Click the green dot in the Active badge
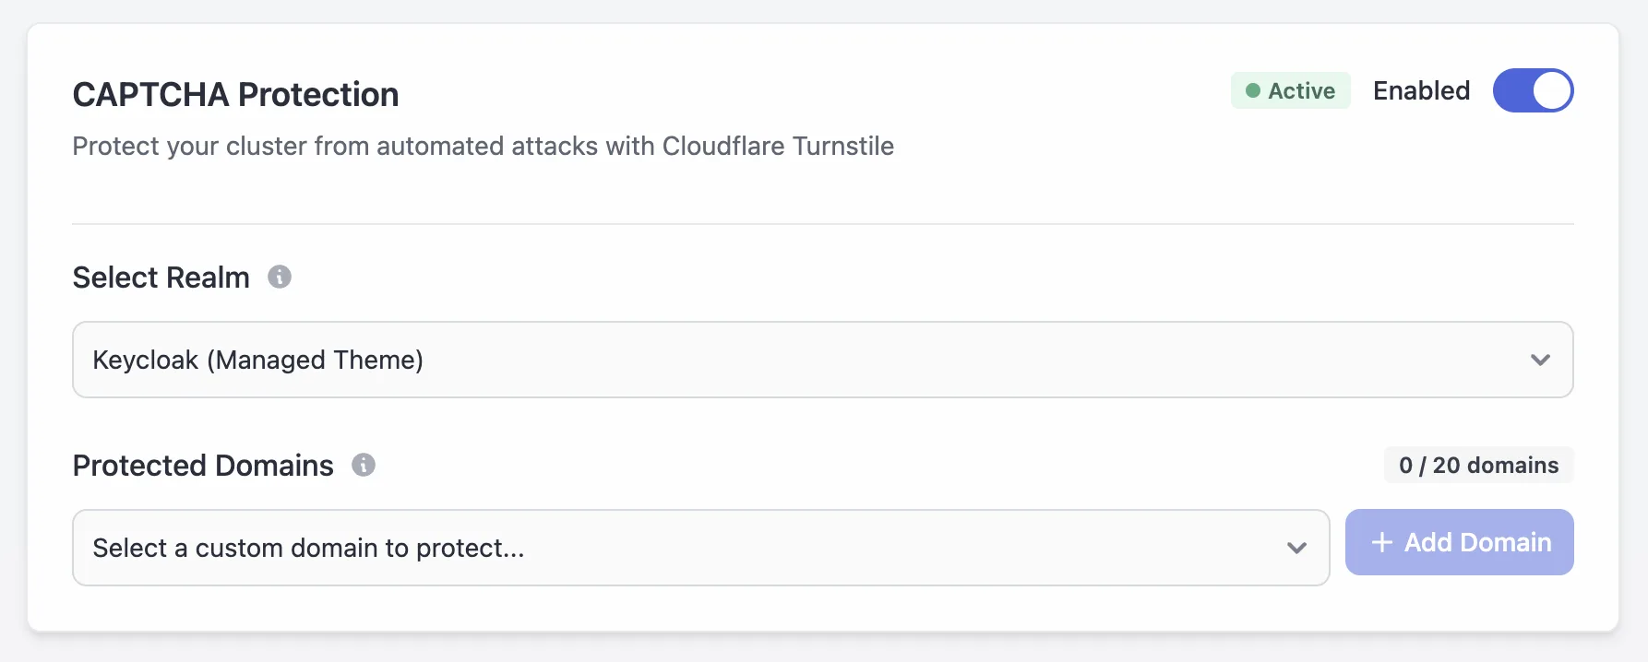1648x662 pixels. (x=1253, y=90)
